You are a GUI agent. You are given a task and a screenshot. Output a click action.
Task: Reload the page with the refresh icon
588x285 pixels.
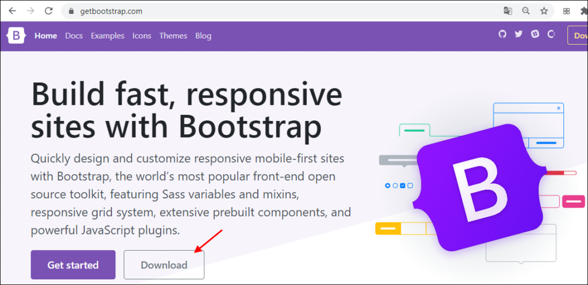(49, 11)
